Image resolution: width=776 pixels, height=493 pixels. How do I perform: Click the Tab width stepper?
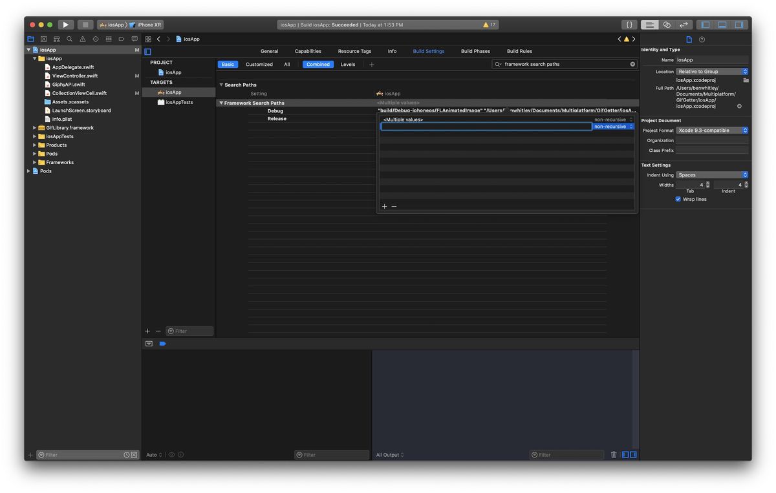click(x=707, y=185)
